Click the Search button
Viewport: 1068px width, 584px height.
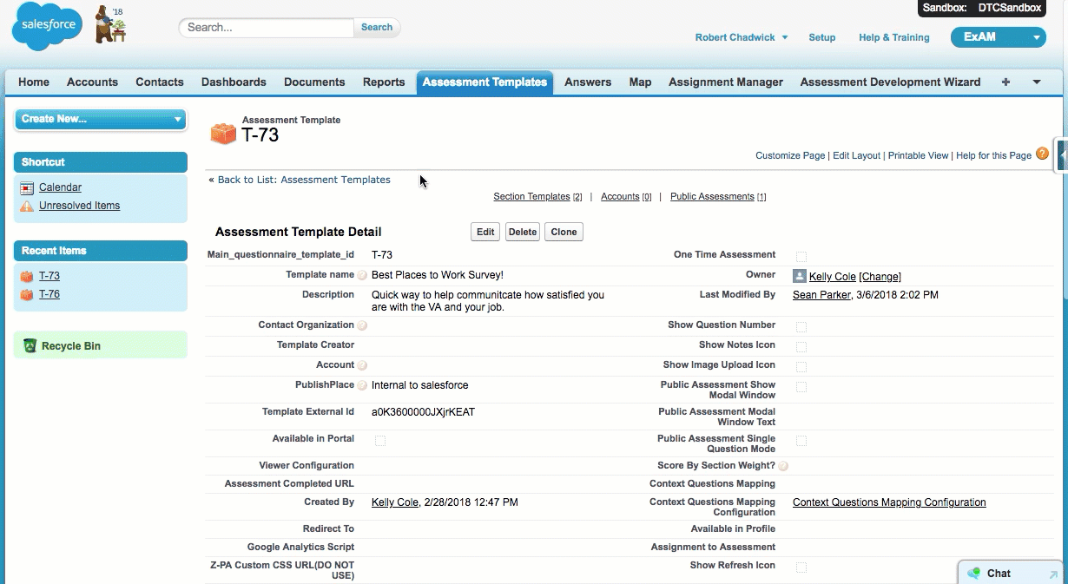pos(377,27)
